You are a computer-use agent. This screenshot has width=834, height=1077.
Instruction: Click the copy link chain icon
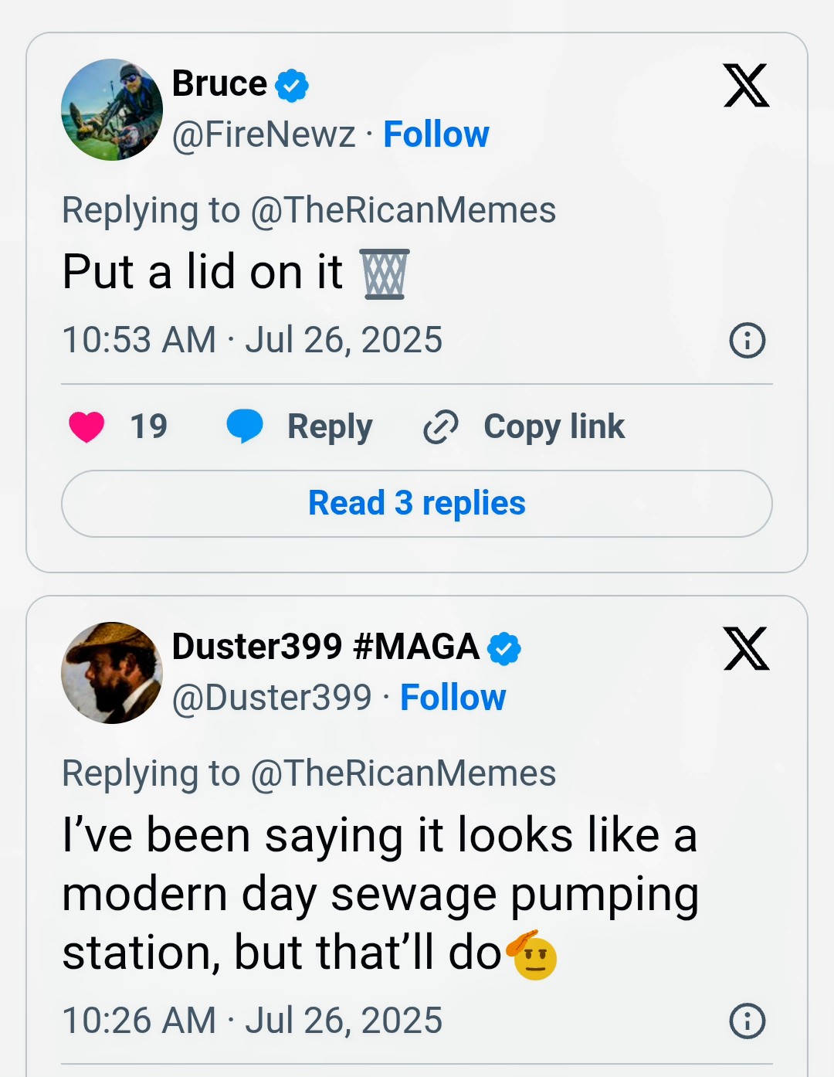pos(441,426)
